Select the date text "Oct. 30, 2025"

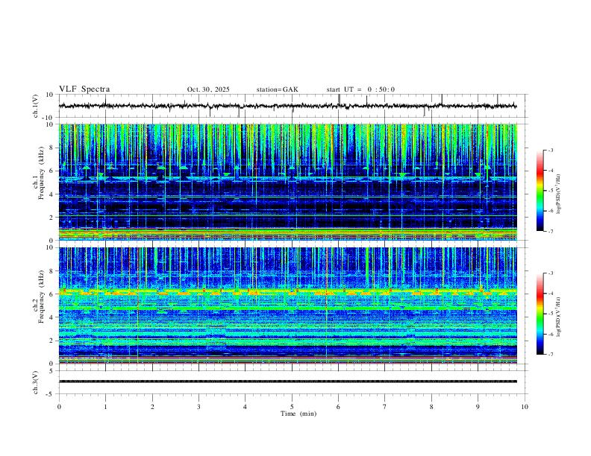[208, 89]
